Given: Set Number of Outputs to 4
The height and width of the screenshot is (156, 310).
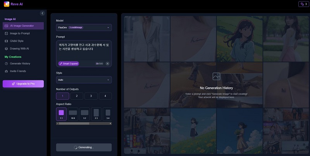Looking at the screenshot, I should point(105,96).
